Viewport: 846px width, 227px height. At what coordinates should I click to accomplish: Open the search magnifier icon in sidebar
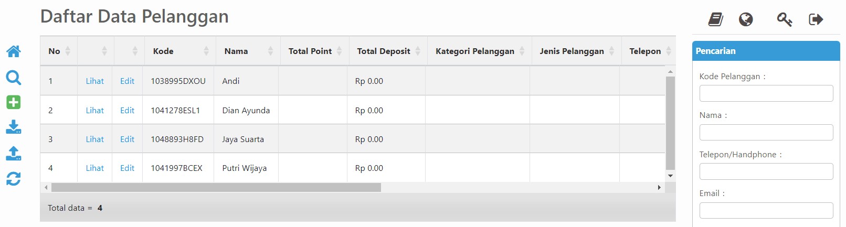click(14, 78)
